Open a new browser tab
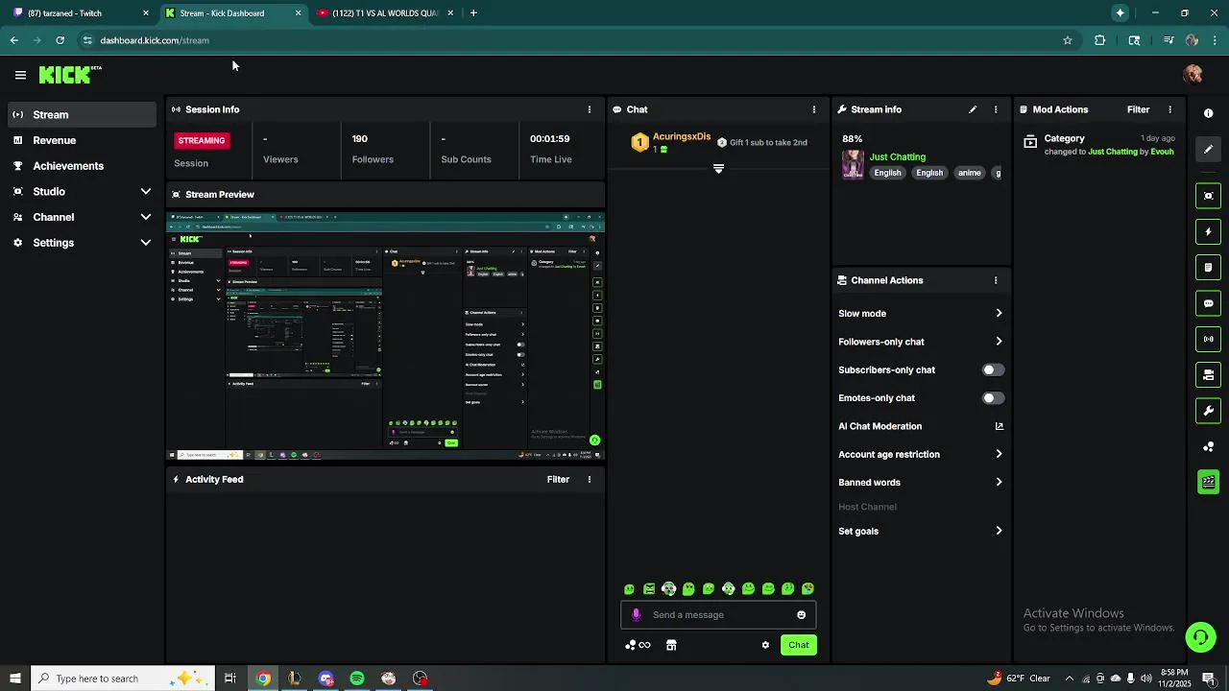 coord(473,13)
